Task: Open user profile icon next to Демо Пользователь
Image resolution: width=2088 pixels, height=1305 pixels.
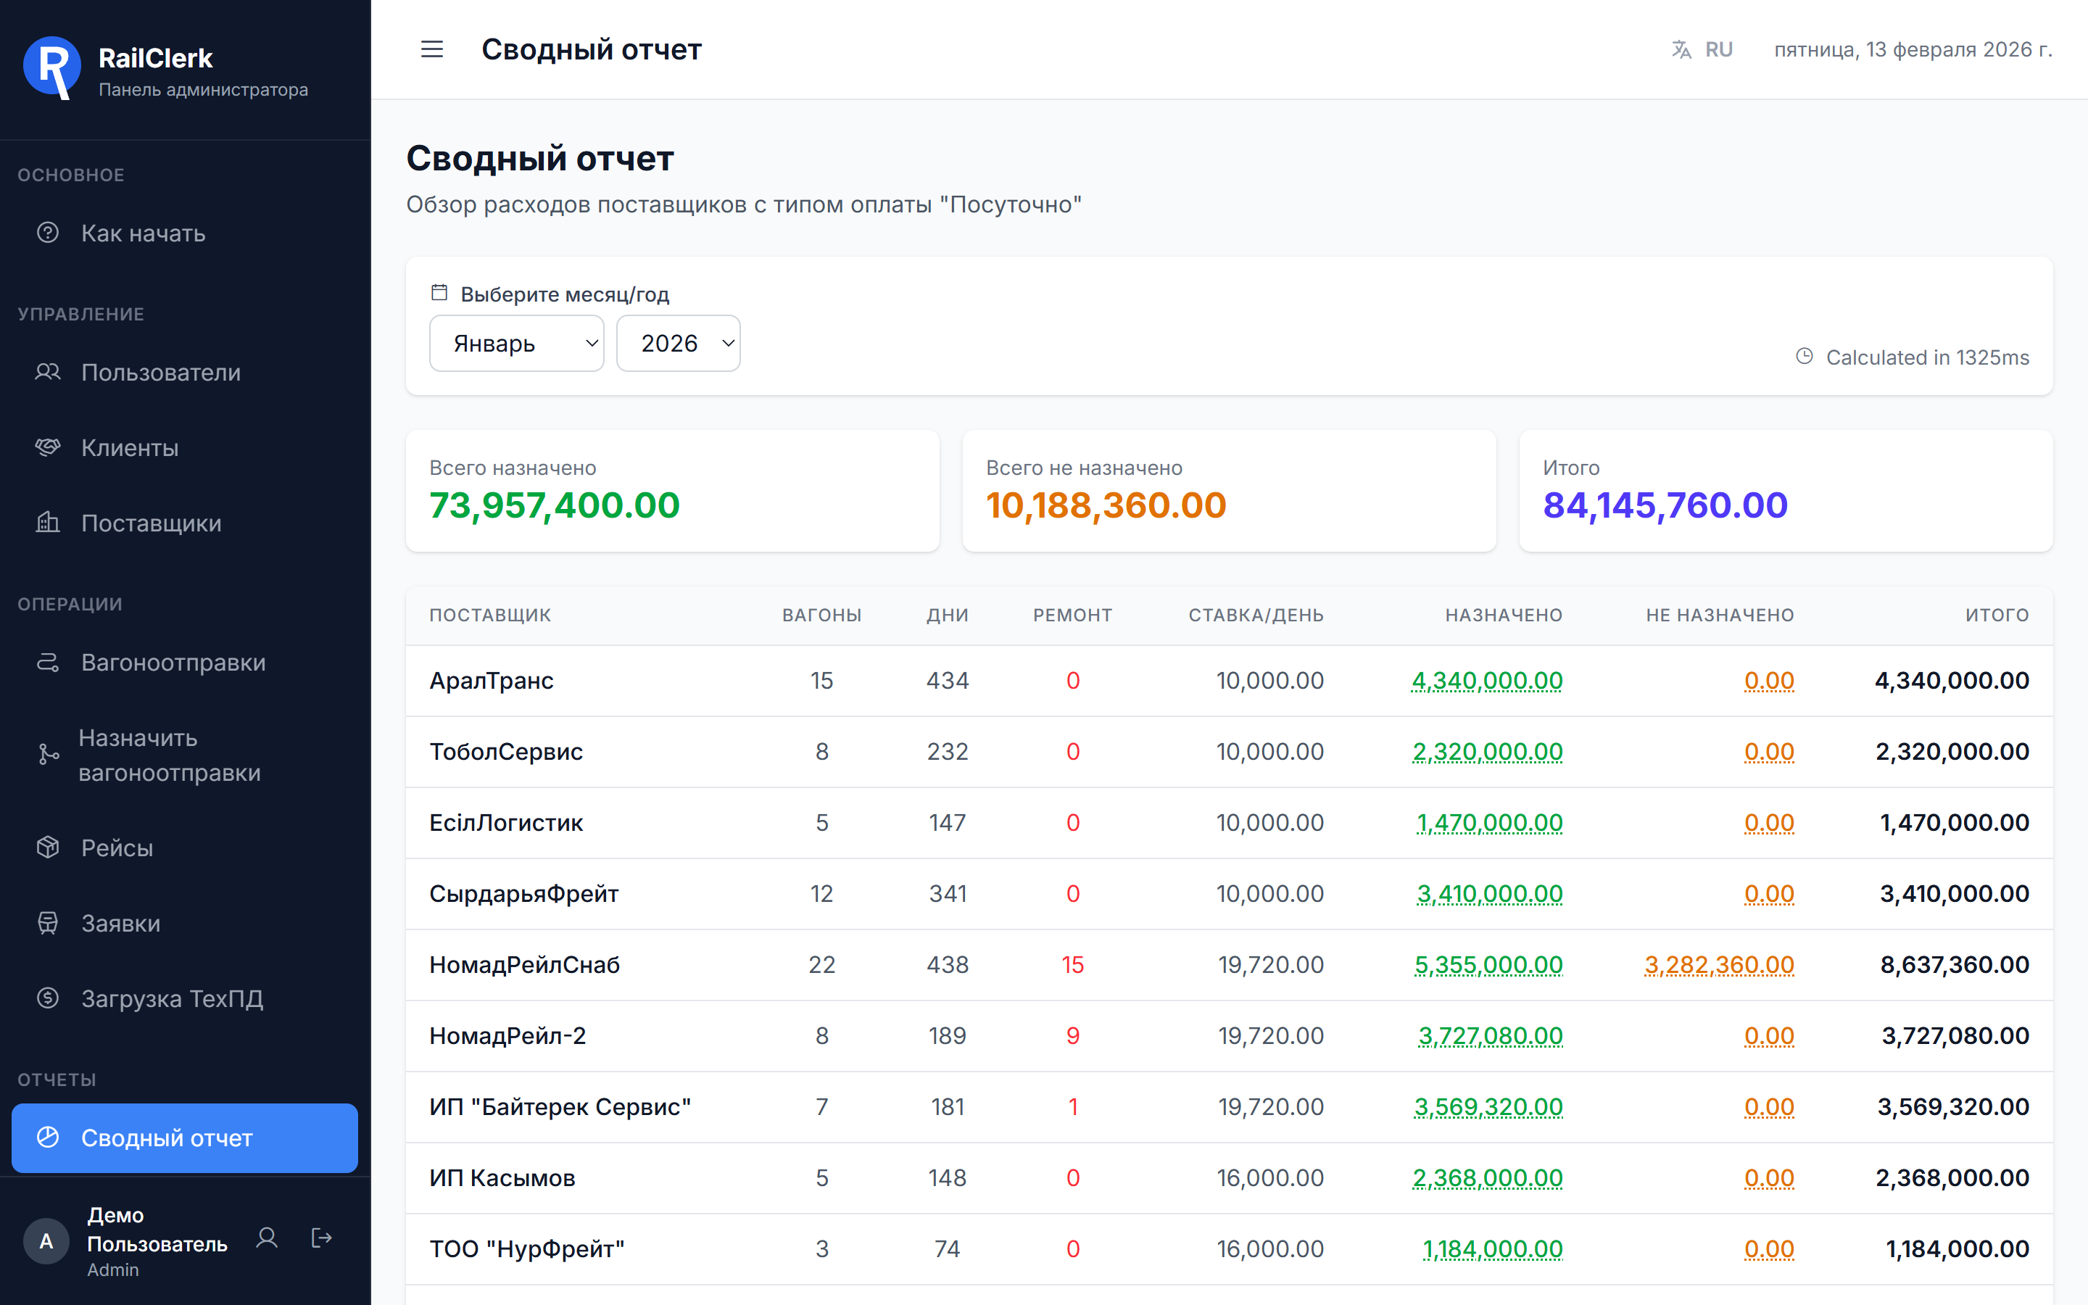Action: pyautogui.click(x=267, y=1238)
